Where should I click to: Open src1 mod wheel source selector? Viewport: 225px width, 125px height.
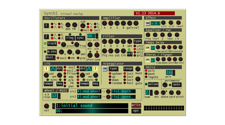[89, 91]
